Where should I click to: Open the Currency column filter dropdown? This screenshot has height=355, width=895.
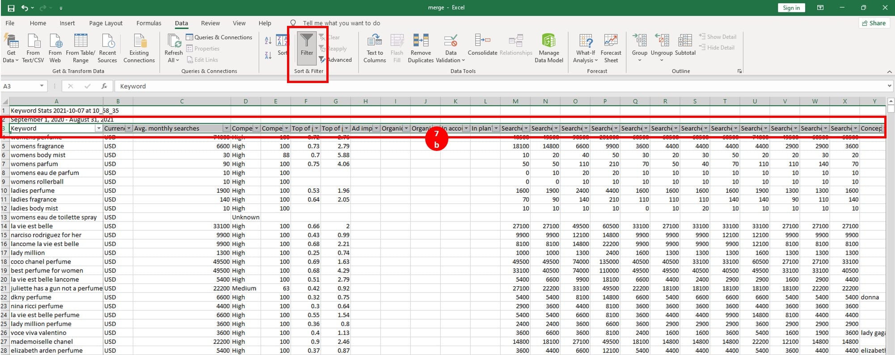(129, 129)
